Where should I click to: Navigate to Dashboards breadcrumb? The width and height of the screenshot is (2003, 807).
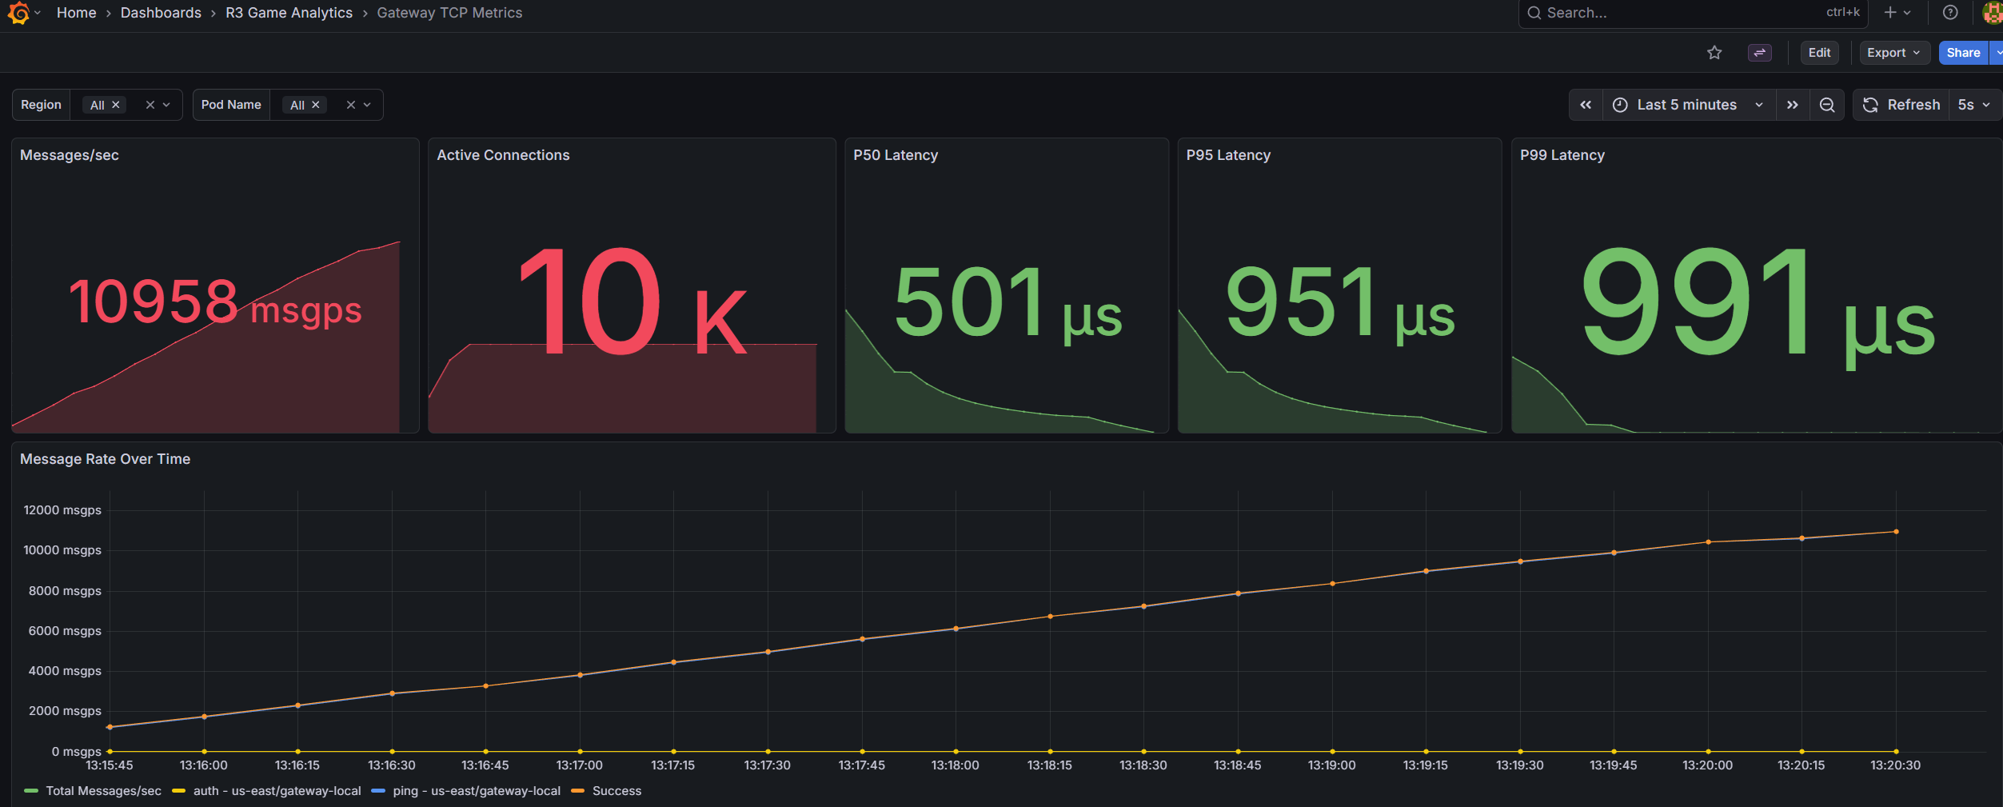point(160,13)
